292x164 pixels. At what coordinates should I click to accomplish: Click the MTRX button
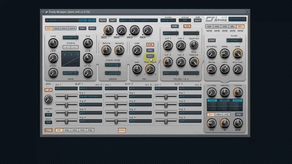pyautogui.click(x=122, y=130)
